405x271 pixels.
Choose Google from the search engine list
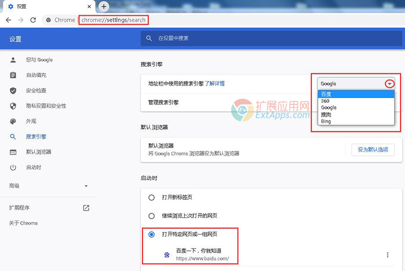tap(356, 108)
